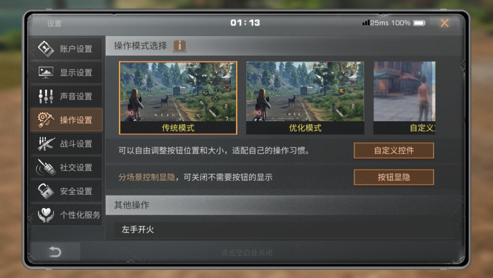Viewport: 493px width, 278px height.
Task: Click the 按钮显隐 button
Action: 393,177
